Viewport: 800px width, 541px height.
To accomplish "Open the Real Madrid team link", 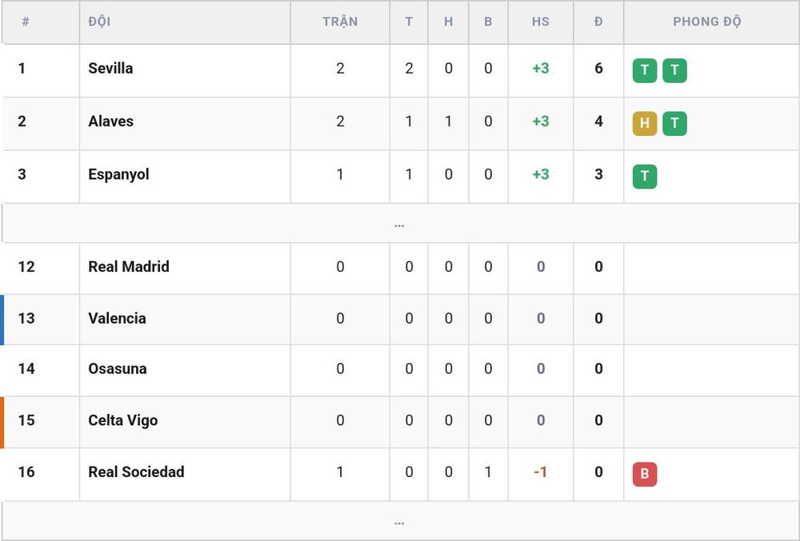I will pyautogui.click(x=129, y=266).
